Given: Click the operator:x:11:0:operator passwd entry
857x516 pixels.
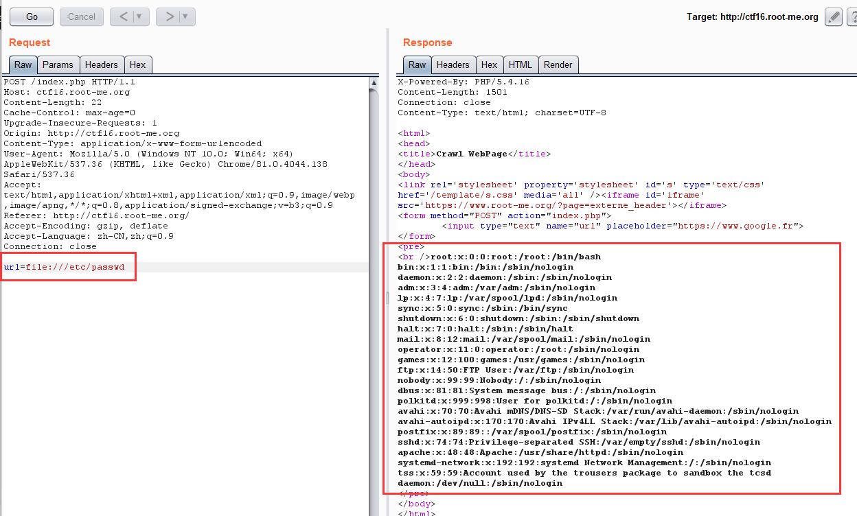Looking at the screenshot, I should [x=518, y=349].
